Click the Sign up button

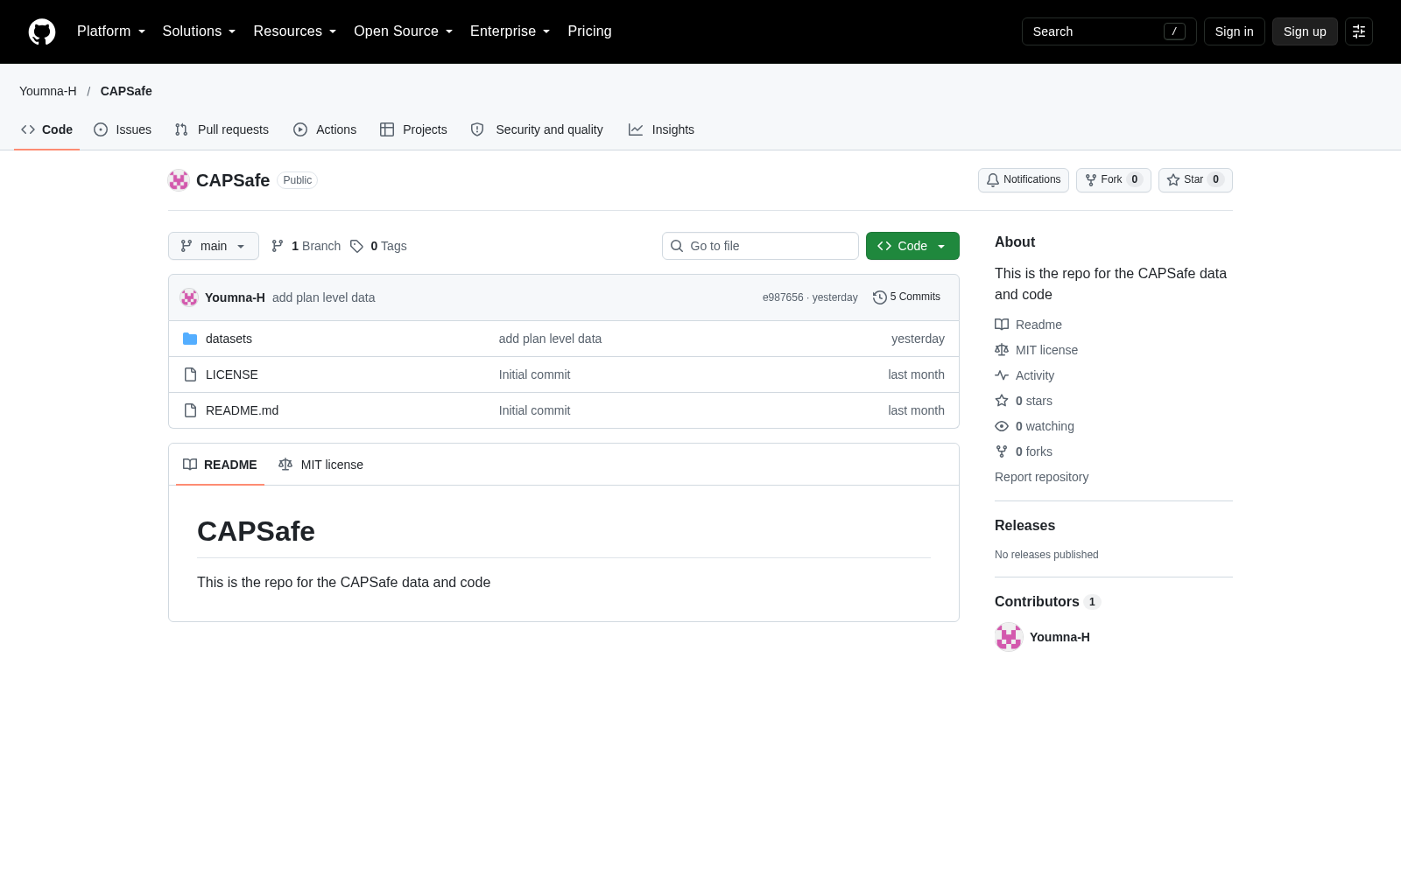[x=1305, y=31]
